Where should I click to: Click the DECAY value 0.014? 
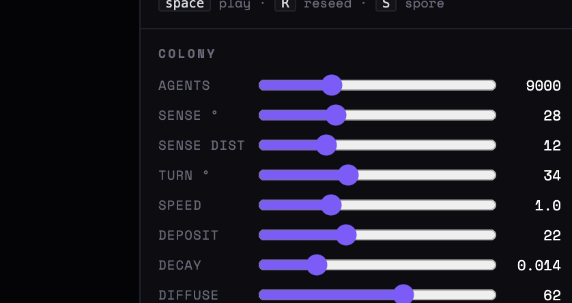[x=539, y=266]
